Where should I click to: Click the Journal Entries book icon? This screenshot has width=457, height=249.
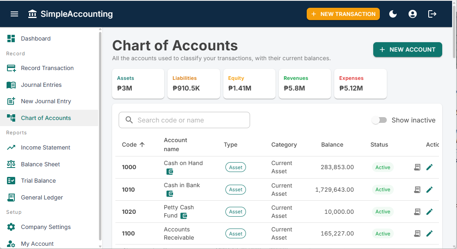(11, 85)
